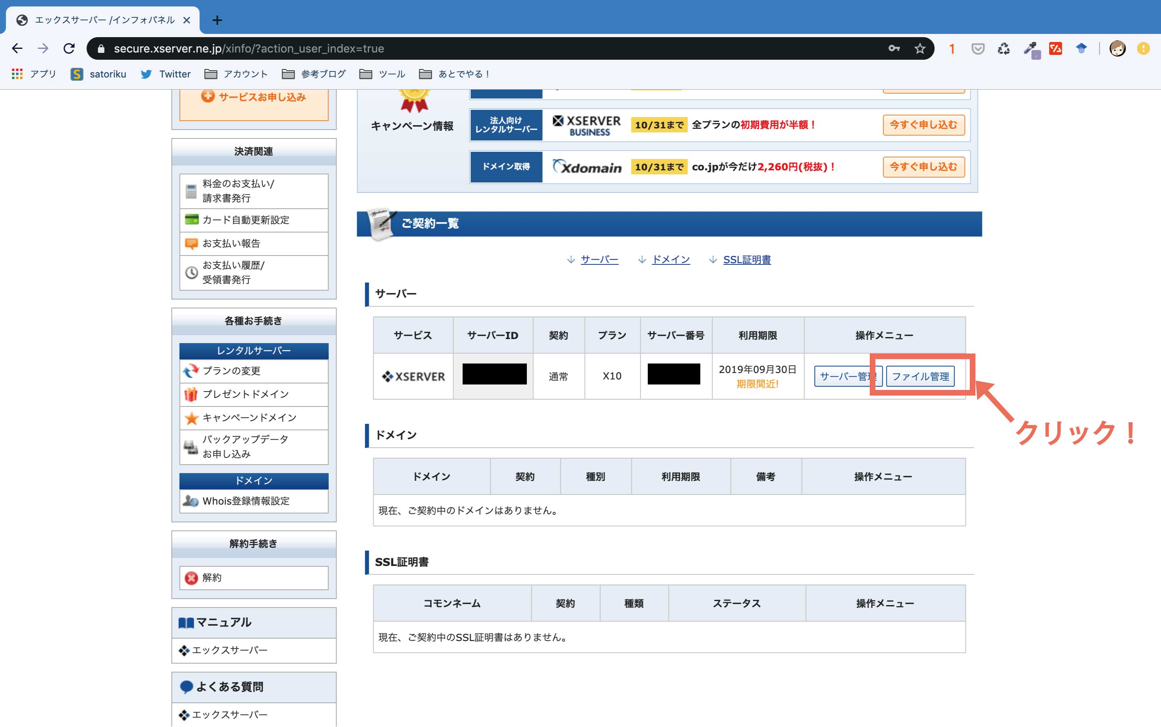This screenshot has height=727, width=1161.
Task: Open the 参考ブログ bookmark folder
Action: [x=314, y=74]
